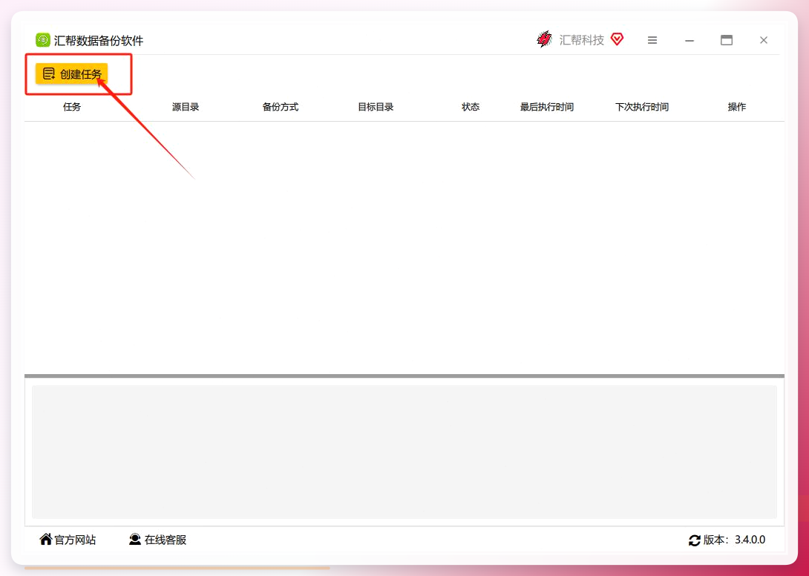The height and width of the screenshot is (576, 809).
Task: Contact 在线客服 support link
Action: [157, 540]
